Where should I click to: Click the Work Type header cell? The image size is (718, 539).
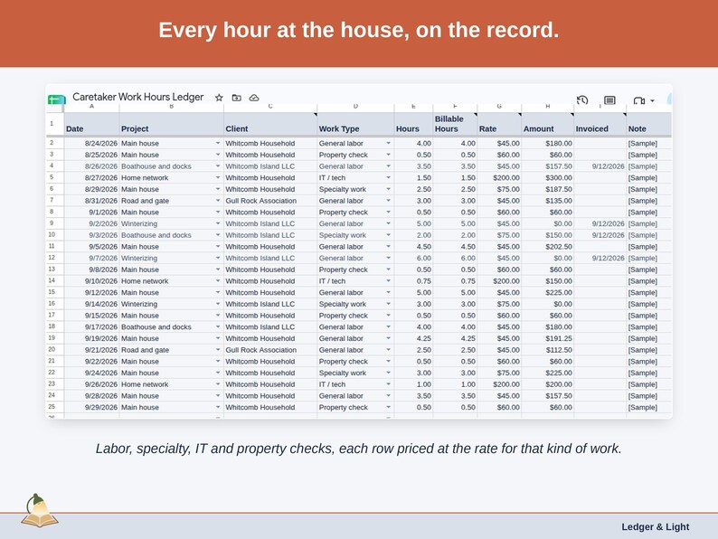(355, 124)
